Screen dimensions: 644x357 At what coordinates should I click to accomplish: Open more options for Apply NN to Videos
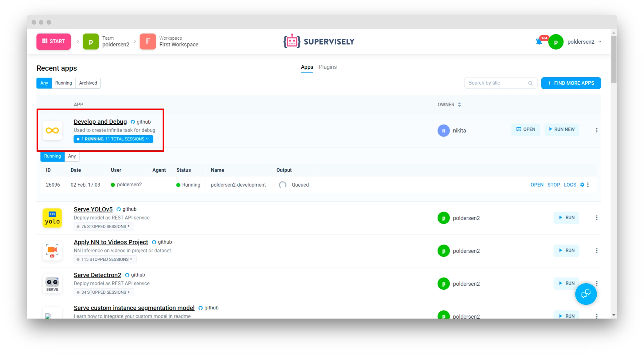pyautogui.click(x=597, y=251)
